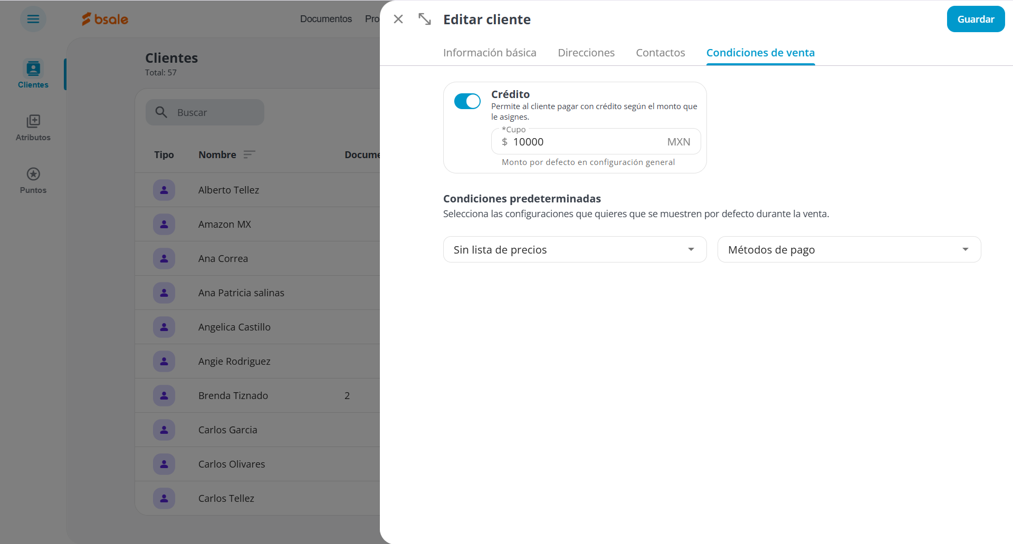Click the Tipo column header

(x=164, y=154)
